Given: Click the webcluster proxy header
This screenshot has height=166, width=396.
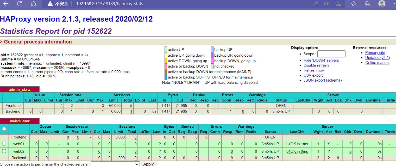Looking at the screenshot, I should 20,121.
